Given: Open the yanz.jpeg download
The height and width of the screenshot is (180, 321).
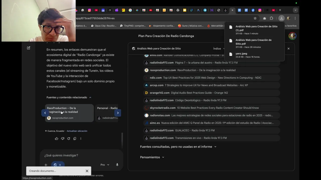Looking at the screenshot, I should click(255, 55).
